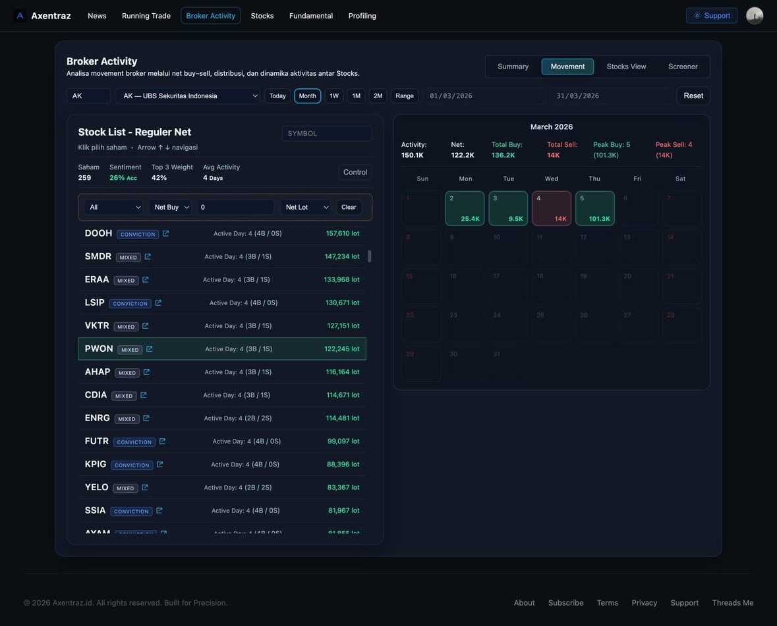Viewport: 777px width, 626px height.
Task: Open the Net Lot dropdown
Action: (306, 207)
